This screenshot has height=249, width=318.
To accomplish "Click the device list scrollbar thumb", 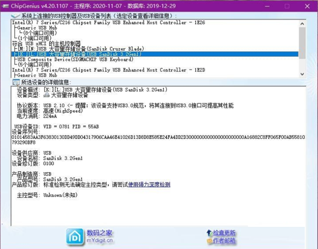I will point(302,43).
